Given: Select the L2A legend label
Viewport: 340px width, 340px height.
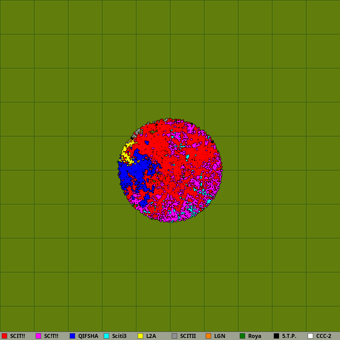Looking at the screenshot, I should coord(151,336).
